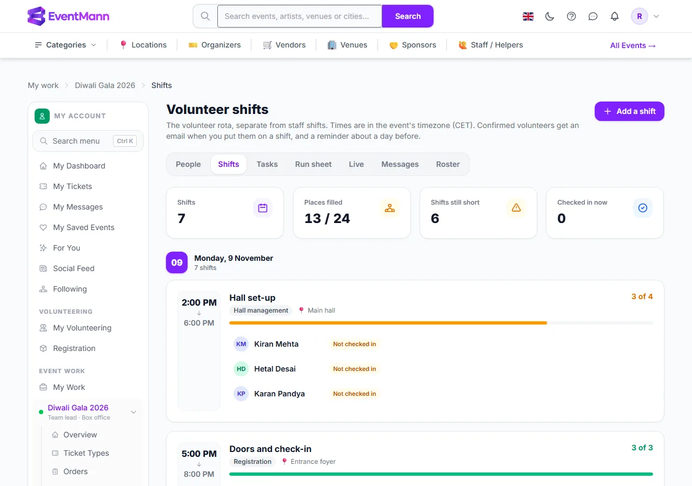
Task: Open notifications bell icon
Action: click(615, 16)
